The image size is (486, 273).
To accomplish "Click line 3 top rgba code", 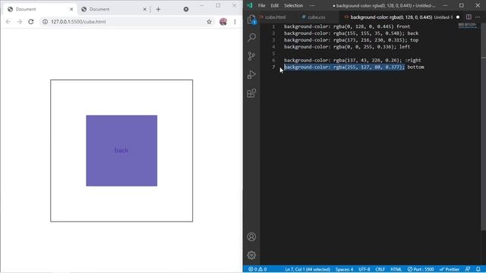I will 351,40.
